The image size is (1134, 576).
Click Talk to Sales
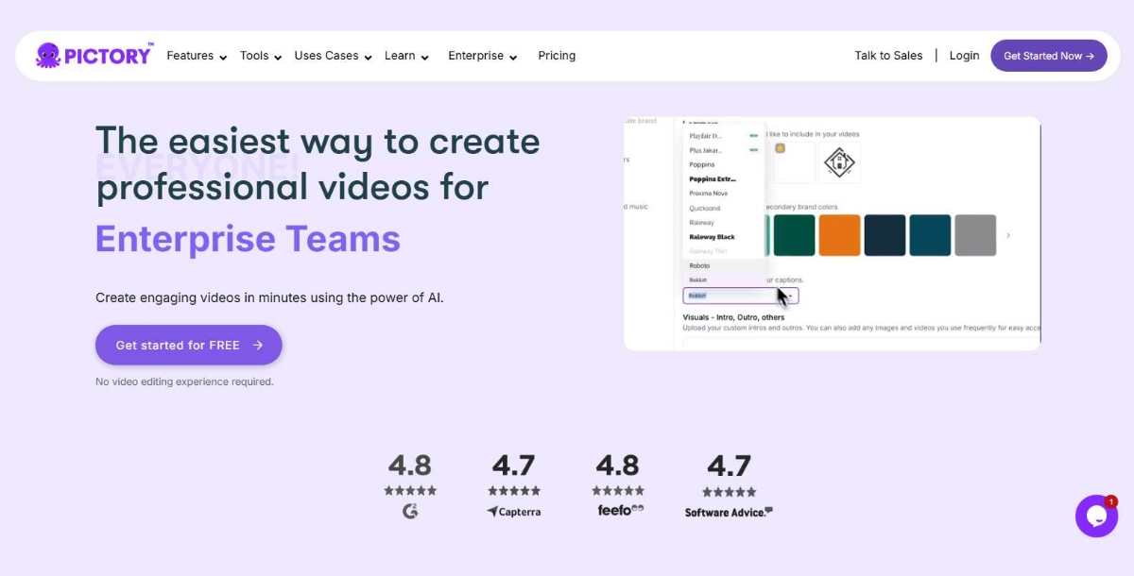click(888, 56)
